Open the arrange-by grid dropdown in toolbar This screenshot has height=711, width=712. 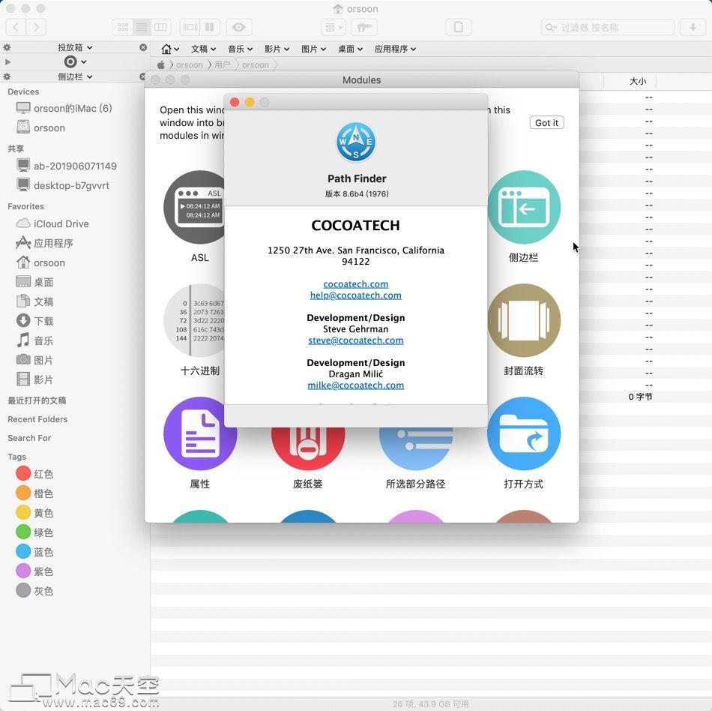click(334, 27)
